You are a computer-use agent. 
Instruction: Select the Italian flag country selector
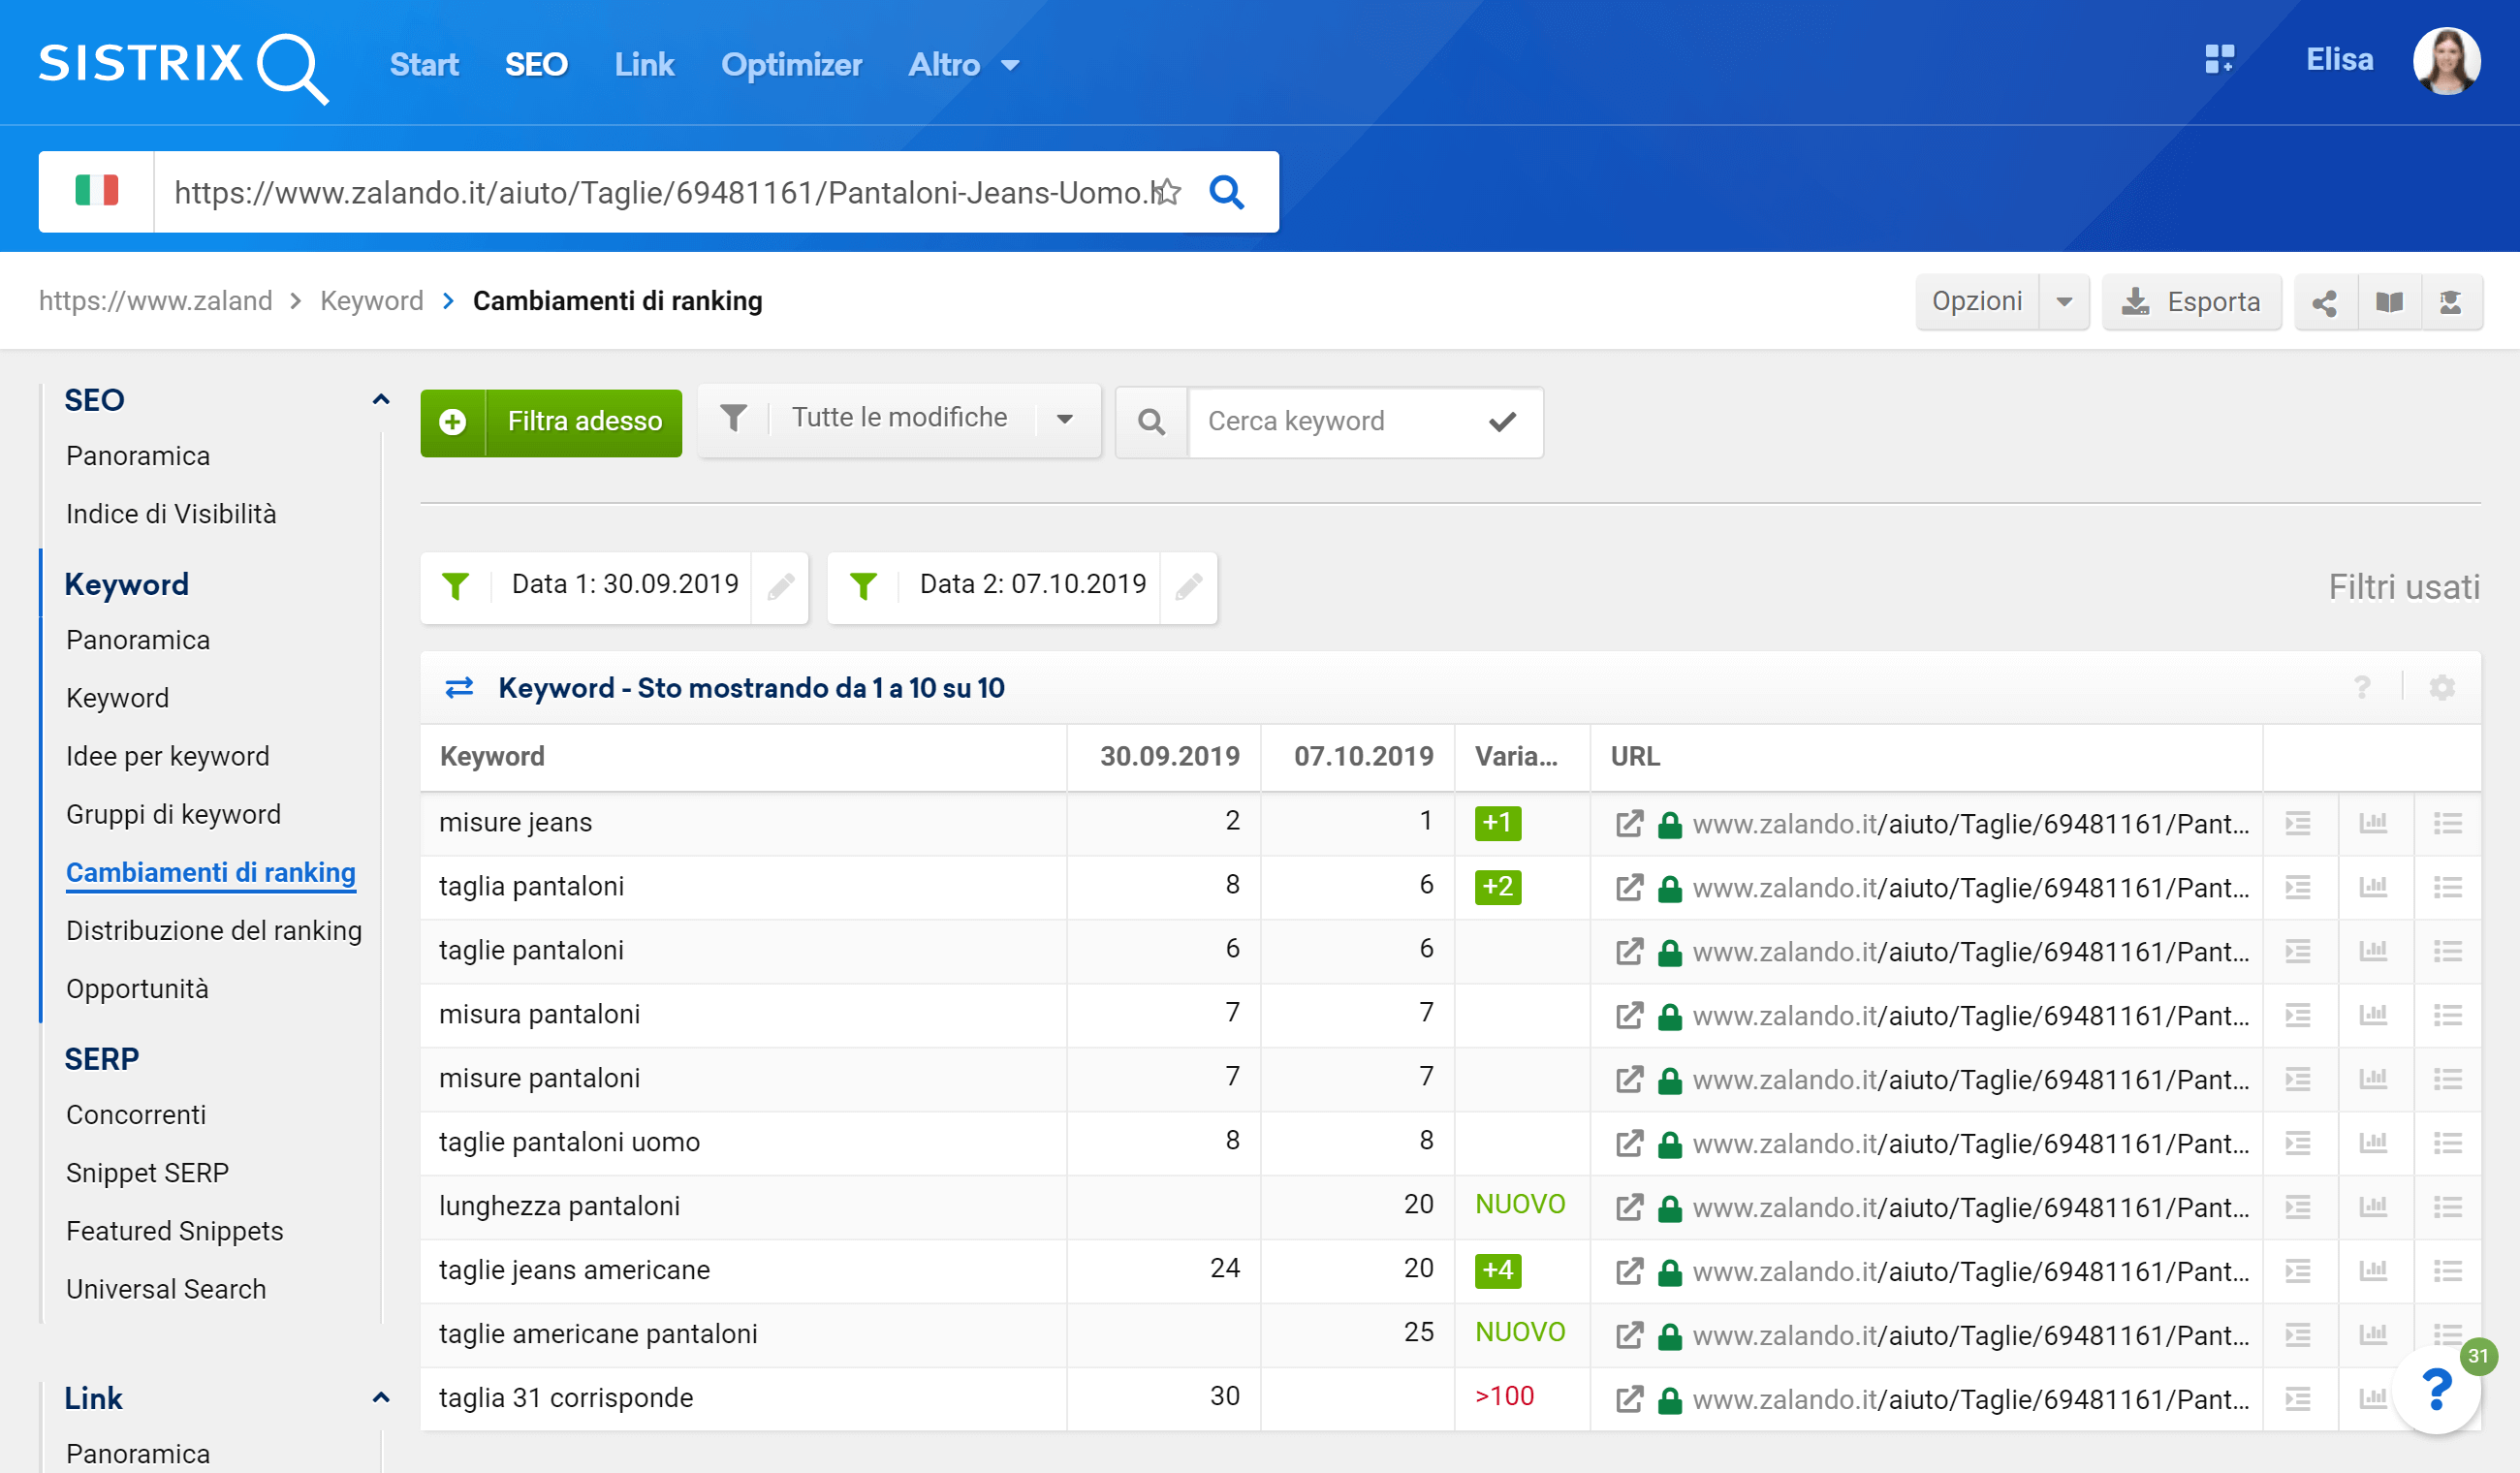[x=97, y=192]
